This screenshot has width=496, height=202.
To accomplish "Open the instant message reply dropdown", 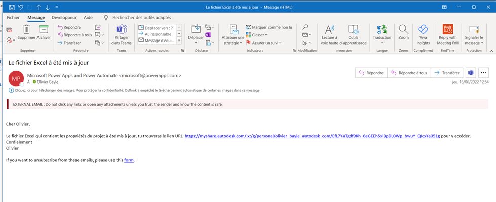I will 99,35.
